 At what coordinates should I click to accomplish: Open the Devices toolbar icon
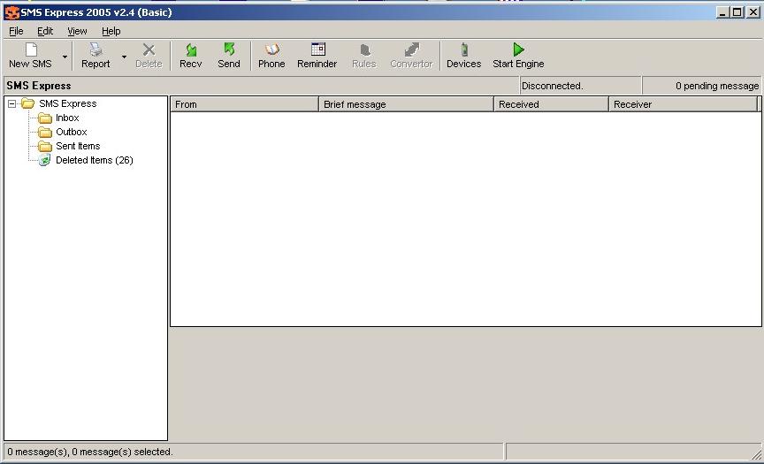pos(464,49)
